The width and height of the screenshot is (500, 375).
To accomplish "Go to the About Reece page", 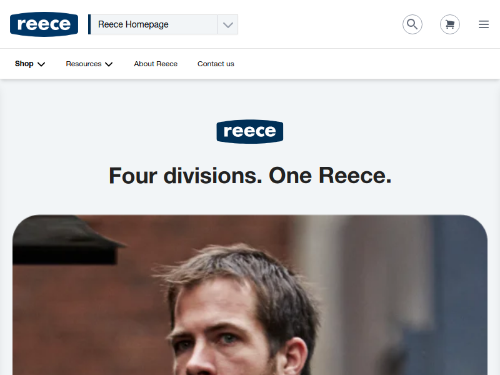I will tap(156, 64).
